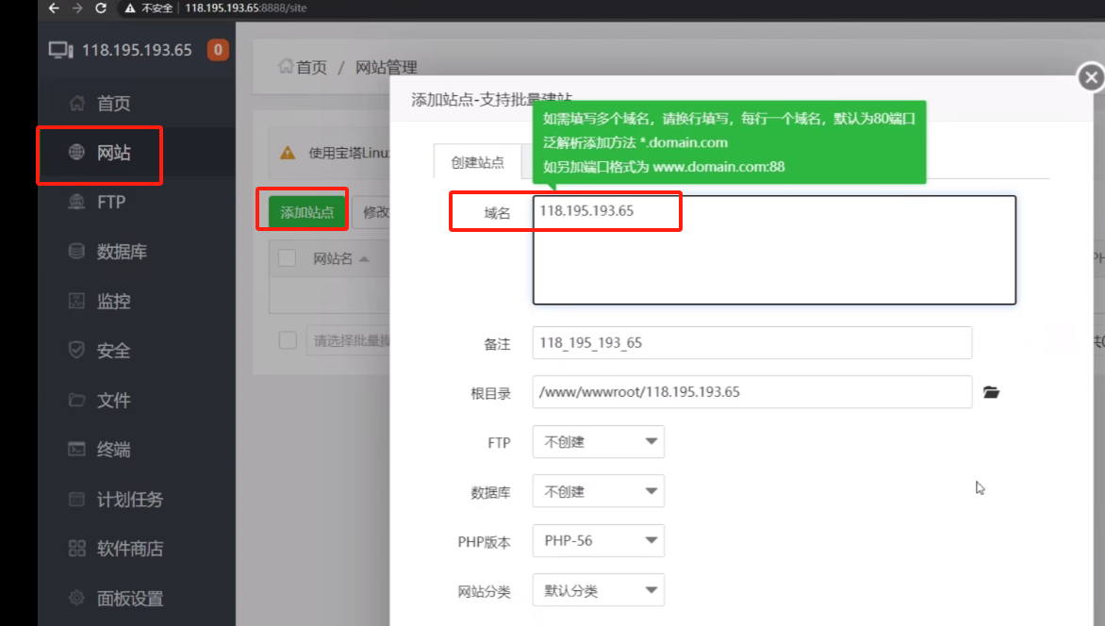Open 计划任务 in the sidebar
1105x626 pixels.
pyautogui.click(x=130, y=500)
